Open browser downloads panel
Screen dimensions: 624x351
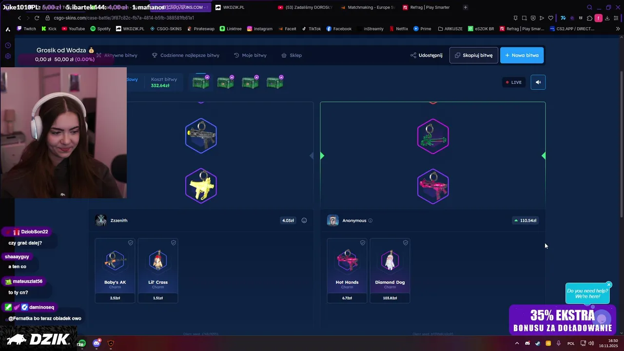coord(607,18)
